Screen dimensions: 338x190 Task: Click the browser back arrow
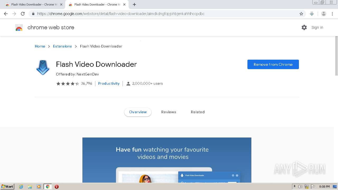click(x=6, y=14)
